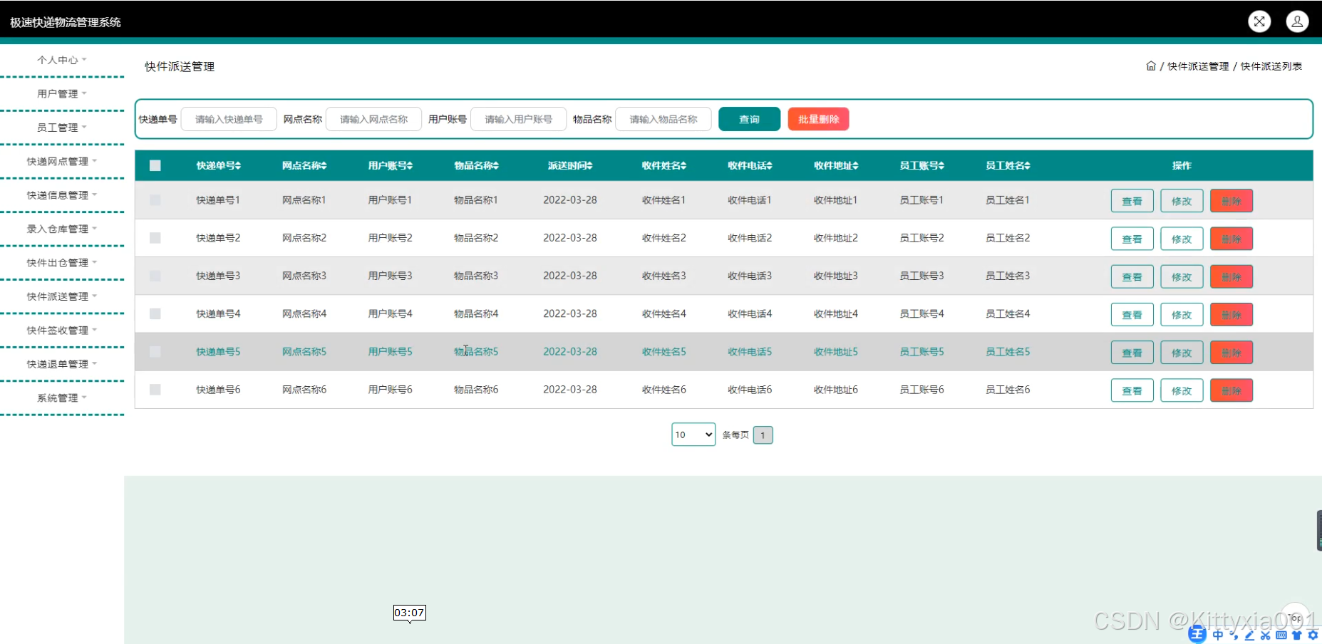Click the scissors icon in IME toolbar

click(1265, 635)
